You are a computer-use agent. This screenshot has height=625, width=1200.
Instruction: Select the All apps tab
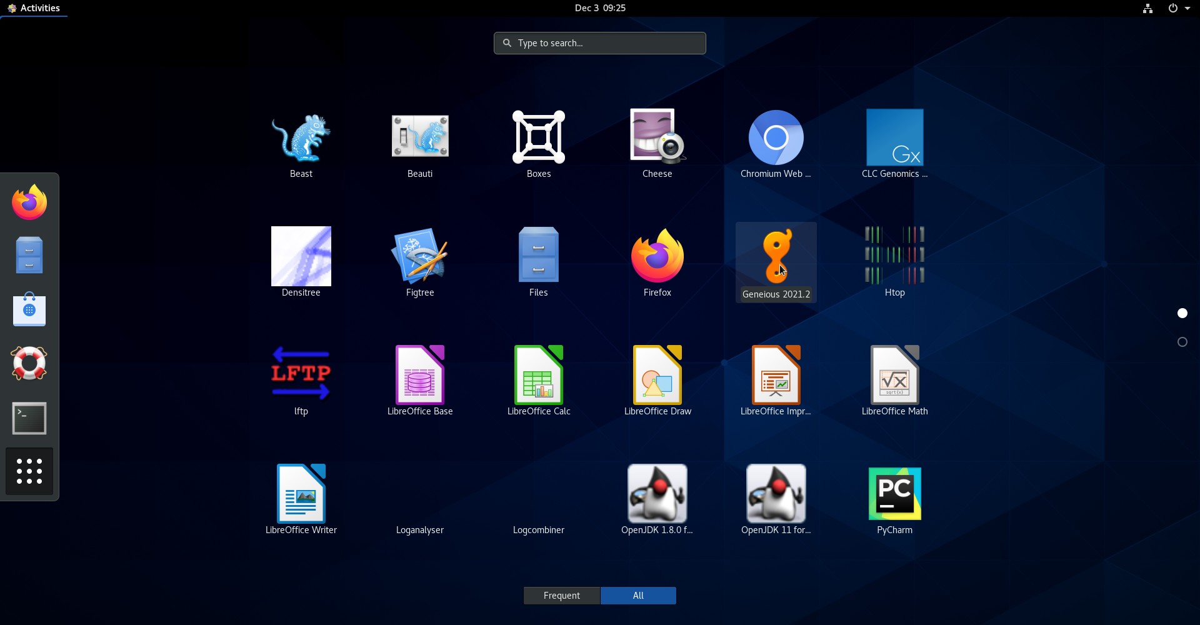(x=638, y=596)
